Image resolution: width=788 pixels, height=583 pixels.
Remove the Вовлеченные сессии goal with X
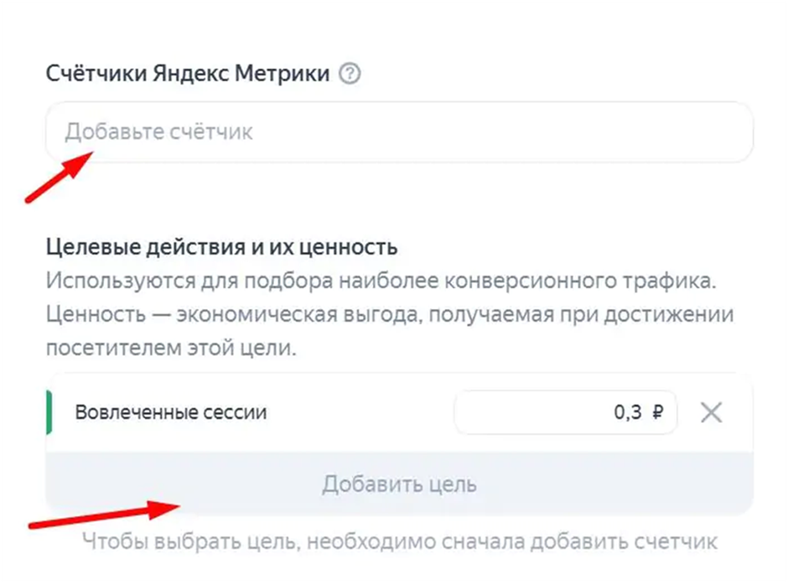click(711, 413)
